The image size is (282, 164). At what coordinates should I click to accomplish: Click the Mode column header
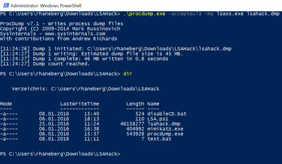tap(6, 104)
